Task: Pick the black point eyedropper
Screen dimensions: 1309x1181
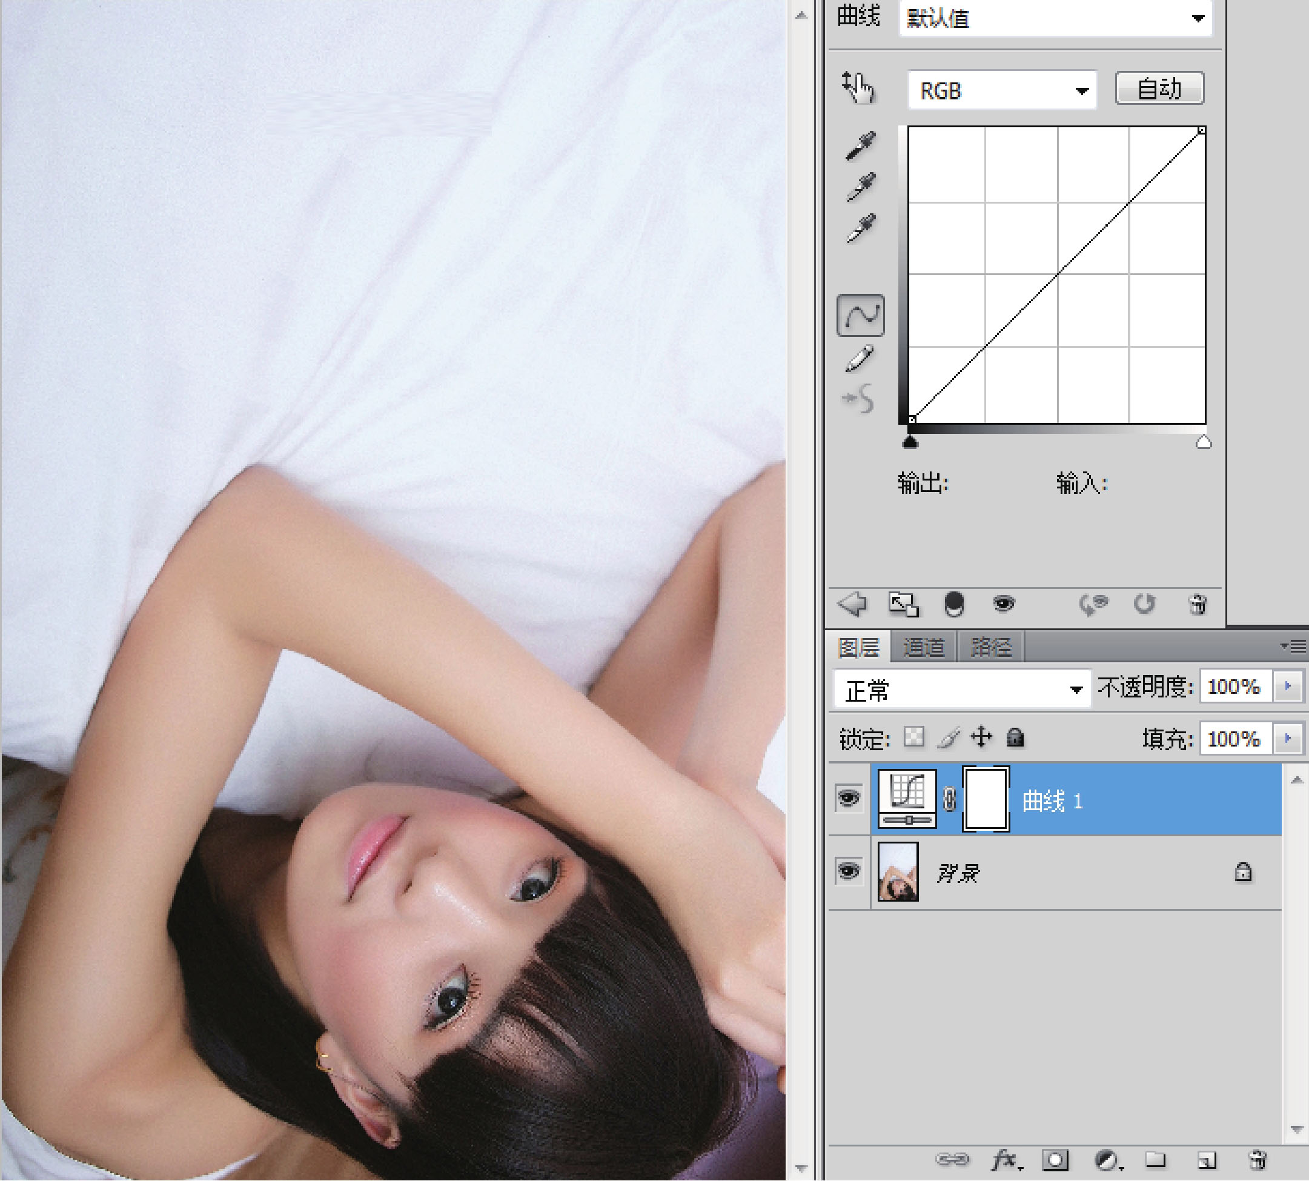Action: (861, 145)
